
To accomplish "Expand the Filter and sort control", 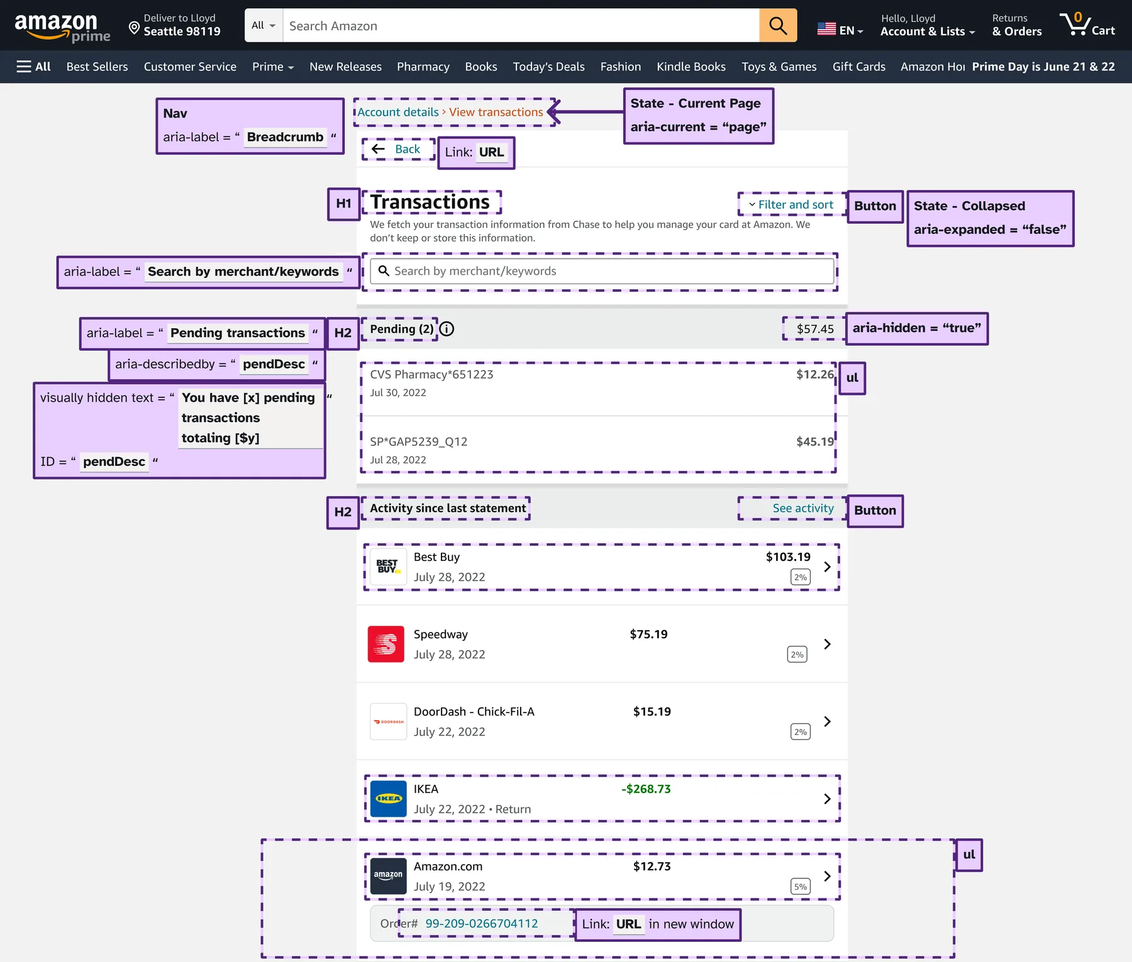I will tap(791, 204).
